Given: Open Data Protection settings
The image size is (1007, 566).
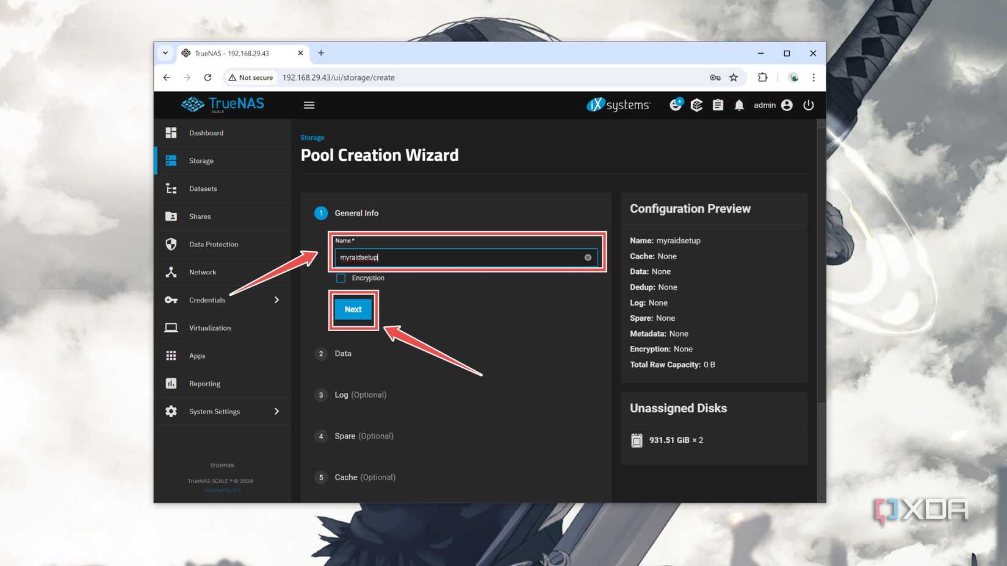Looking at the screenshot, I should [213, 244].
